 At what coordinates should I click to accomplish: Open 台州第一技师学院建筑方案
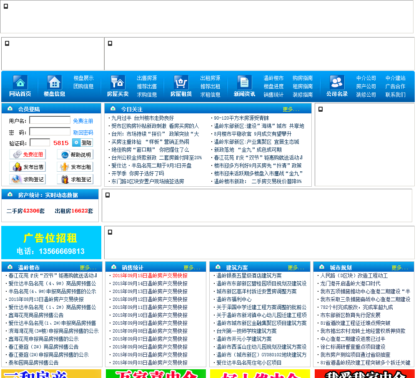point(246,331)
